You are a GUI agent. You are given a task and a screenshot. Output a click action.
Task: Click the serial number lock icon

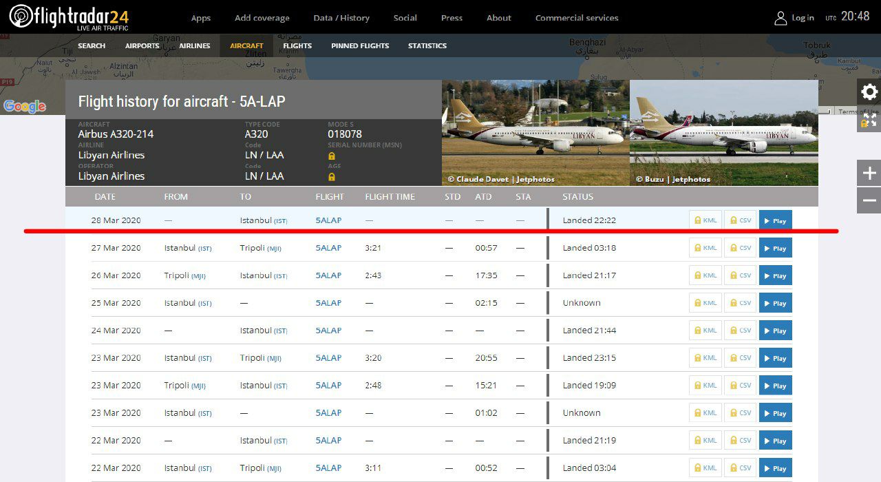pyautogui.click(x=332, y=156)
